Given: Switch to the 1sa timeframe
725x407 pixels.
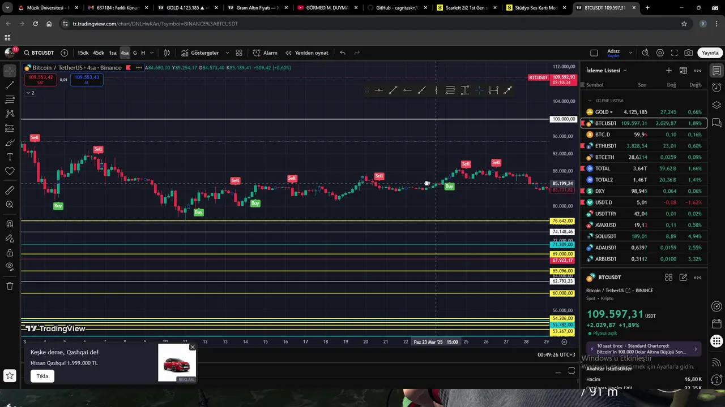Looking at the screenshot, I should (113, 53).
